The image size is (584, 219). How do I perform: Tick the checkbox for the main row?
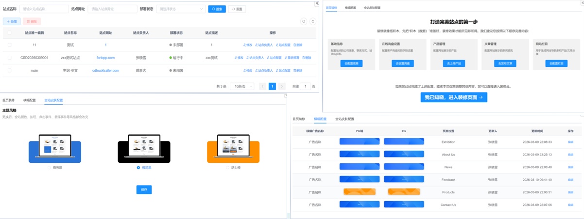9,71
